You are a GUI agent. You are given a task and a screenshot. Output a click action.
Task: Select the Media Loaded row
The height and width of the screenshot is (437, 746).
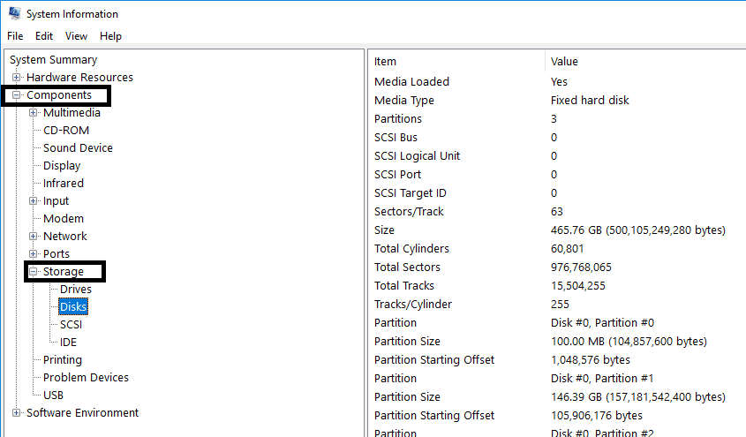[557, 82]
